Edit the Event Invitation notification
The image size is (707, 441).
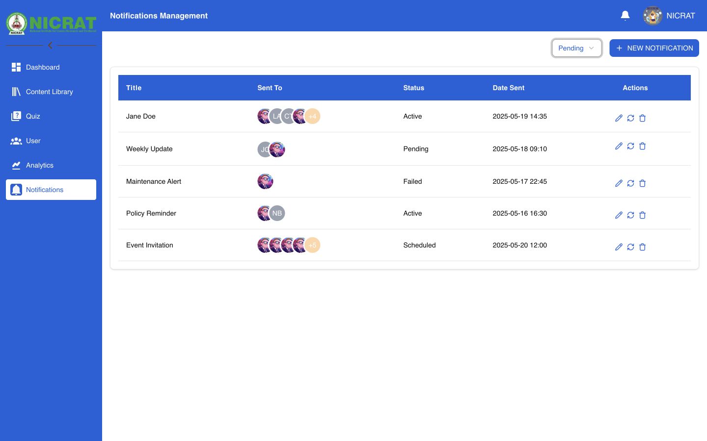pos(619,247)
